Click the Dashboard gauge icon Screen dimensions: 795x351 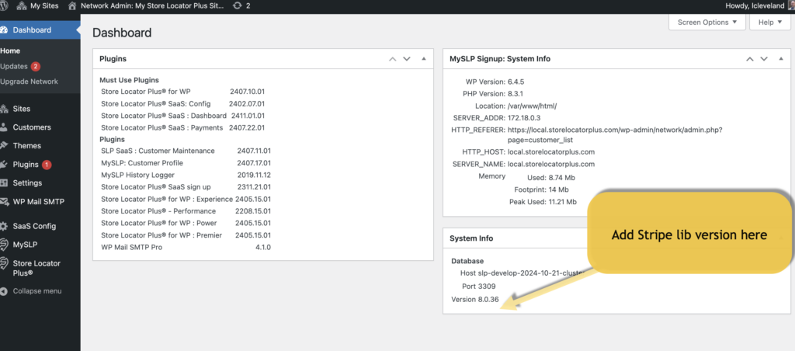pyautogui.click(x=4, y=30)
